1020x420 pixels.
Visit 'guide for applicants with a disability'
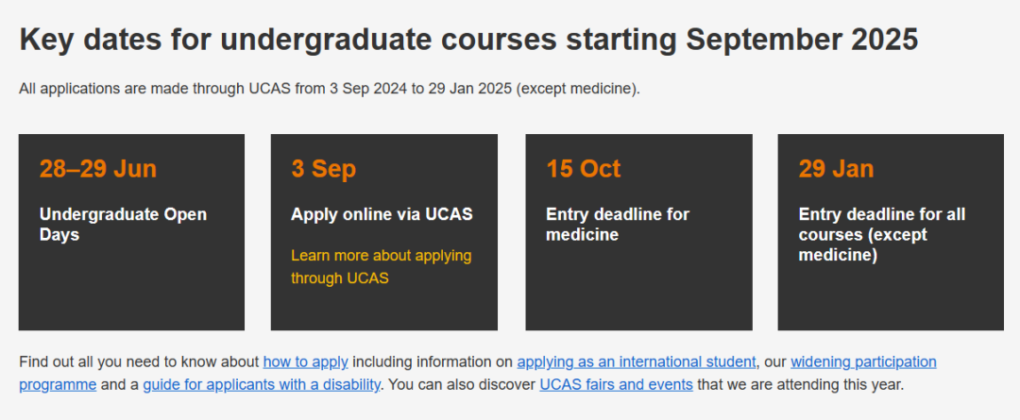pyautogui.click(x=262, y=384)
